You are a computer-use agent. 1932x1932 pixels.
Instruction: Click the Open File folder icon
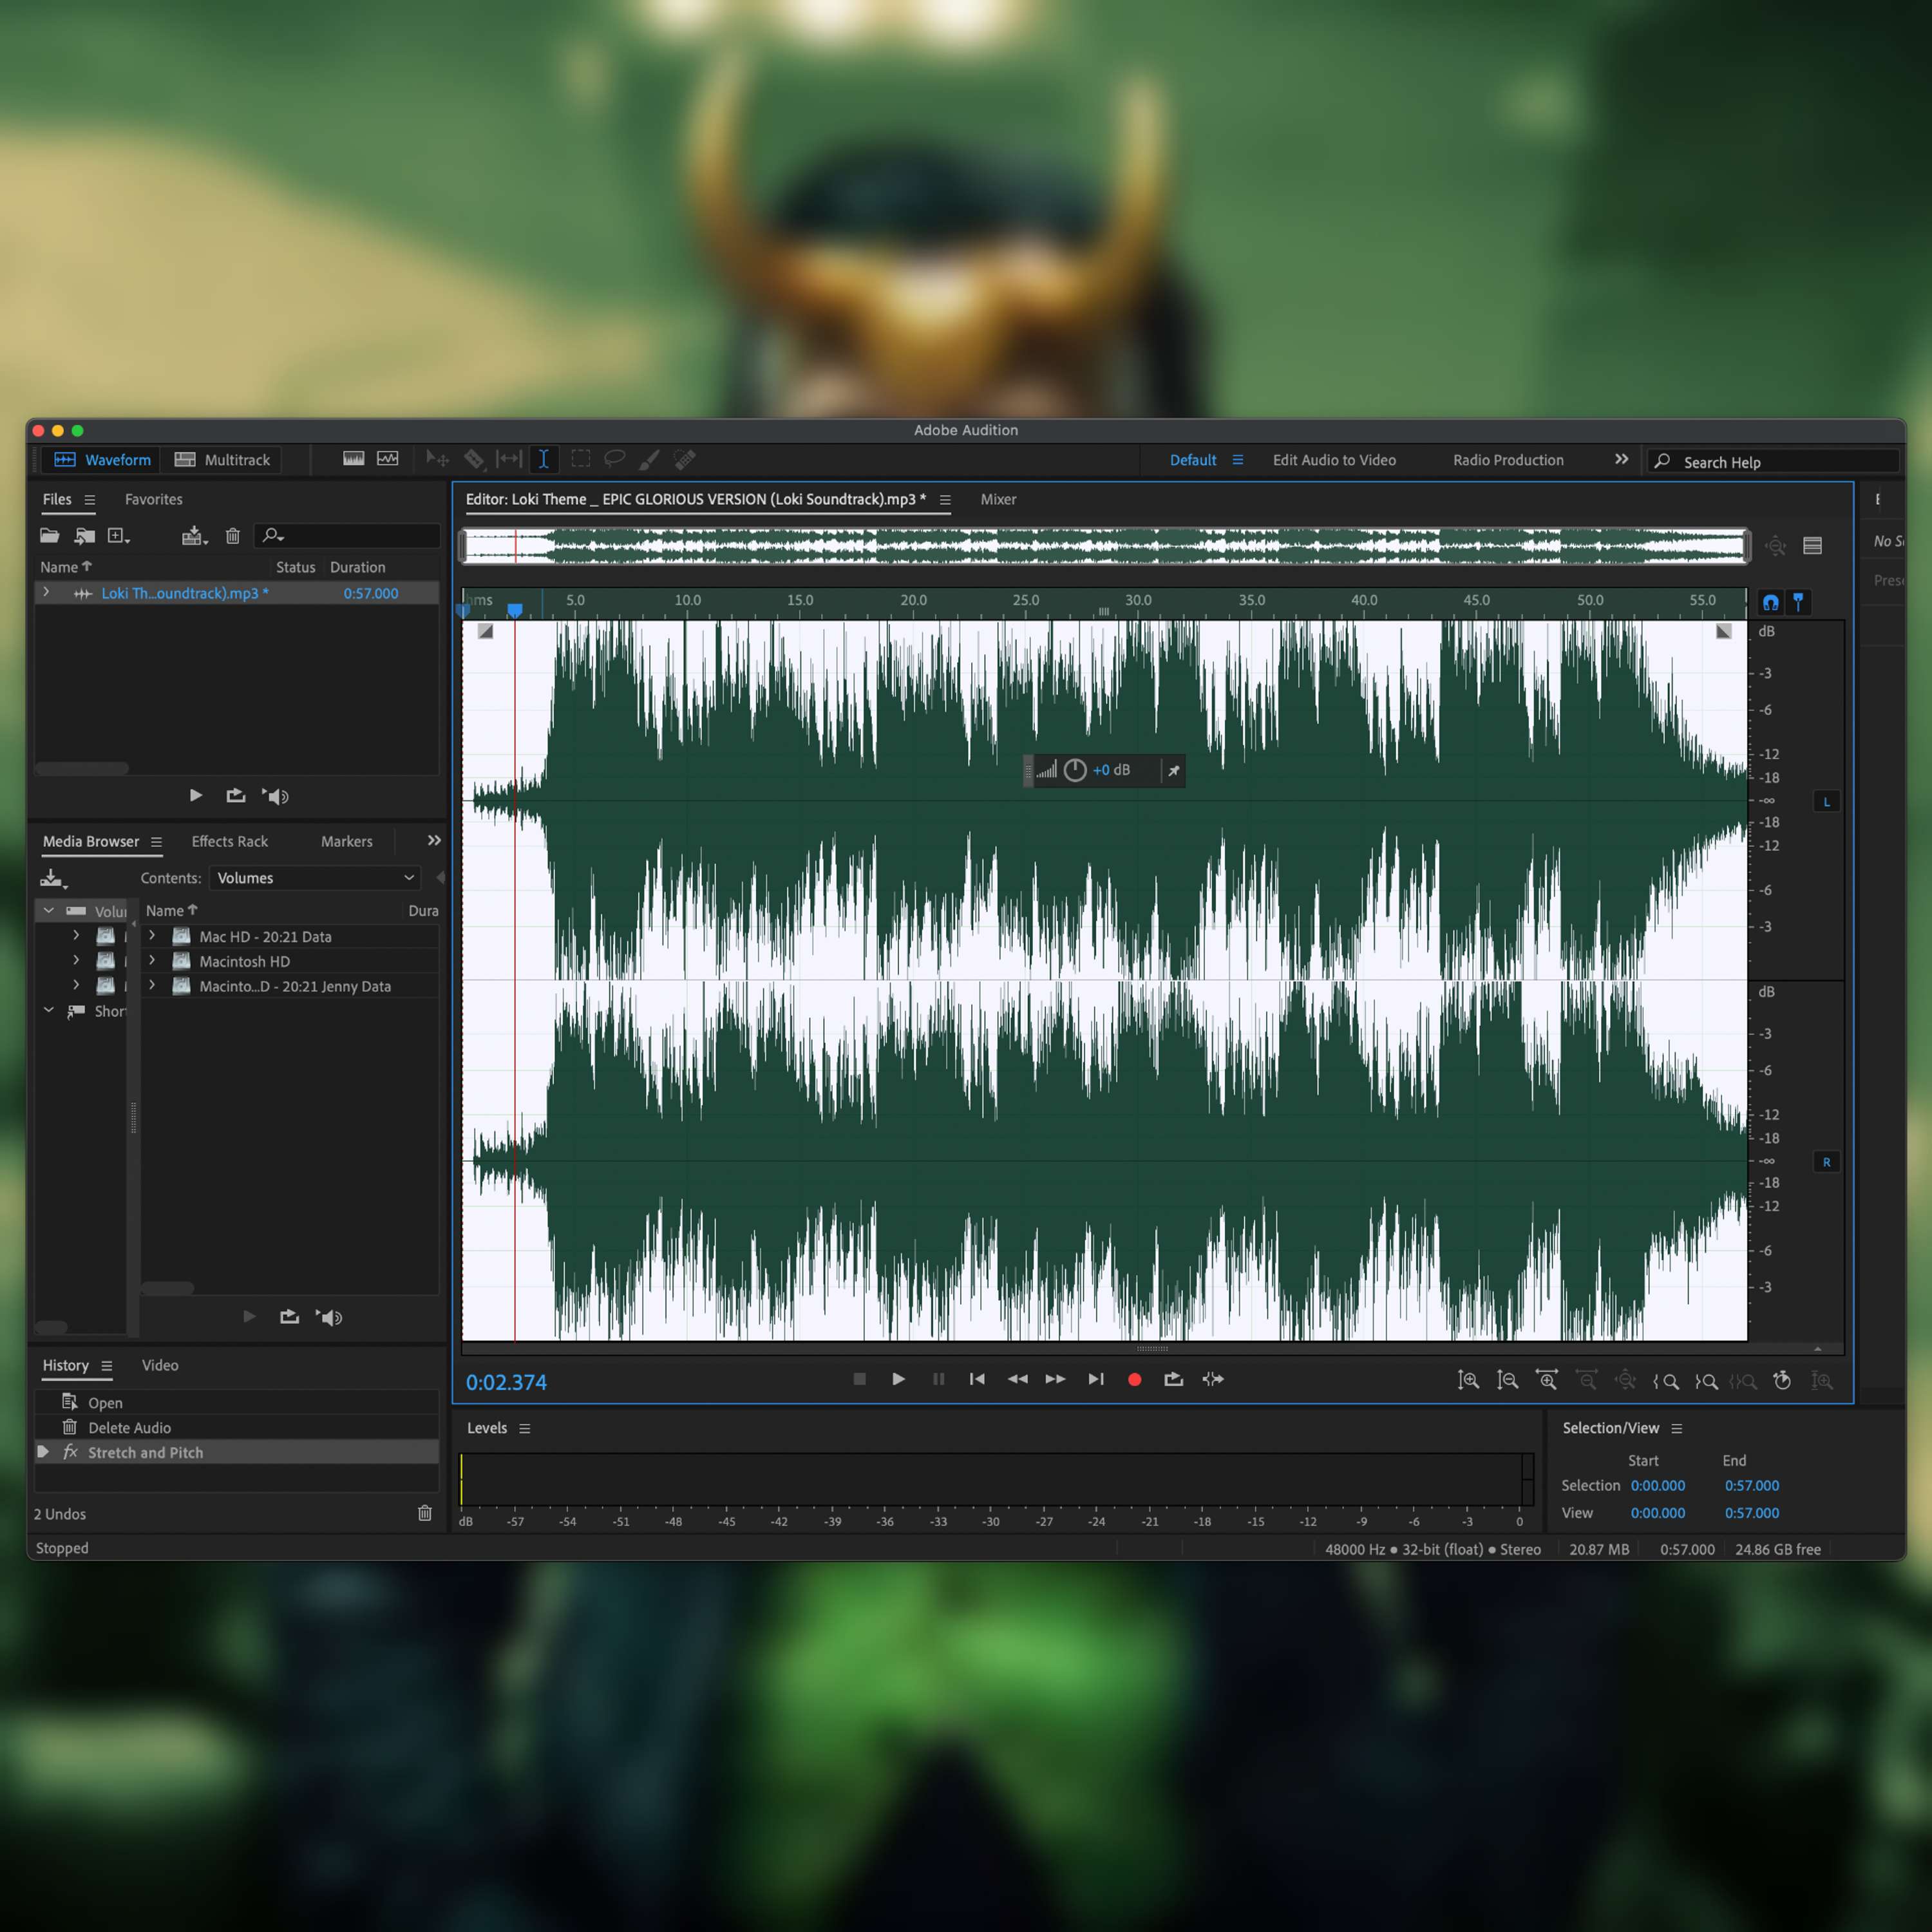(x=49, y=536)
